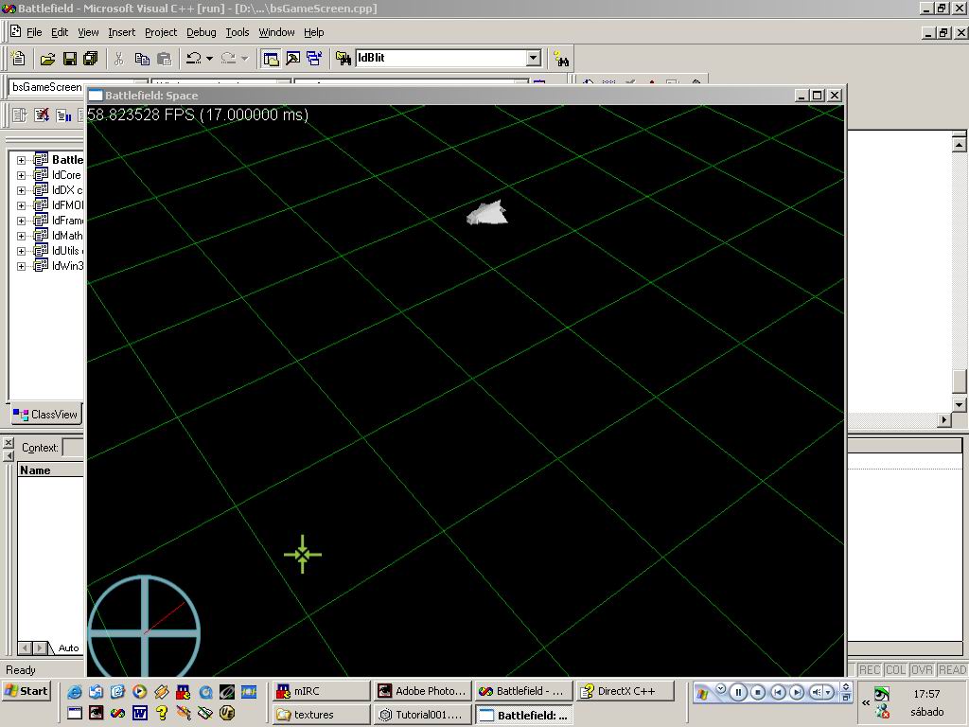Screen dimensions: 969x727
Task: Launch Internet Explorer from Quick Launch
Action: [74, 692]
